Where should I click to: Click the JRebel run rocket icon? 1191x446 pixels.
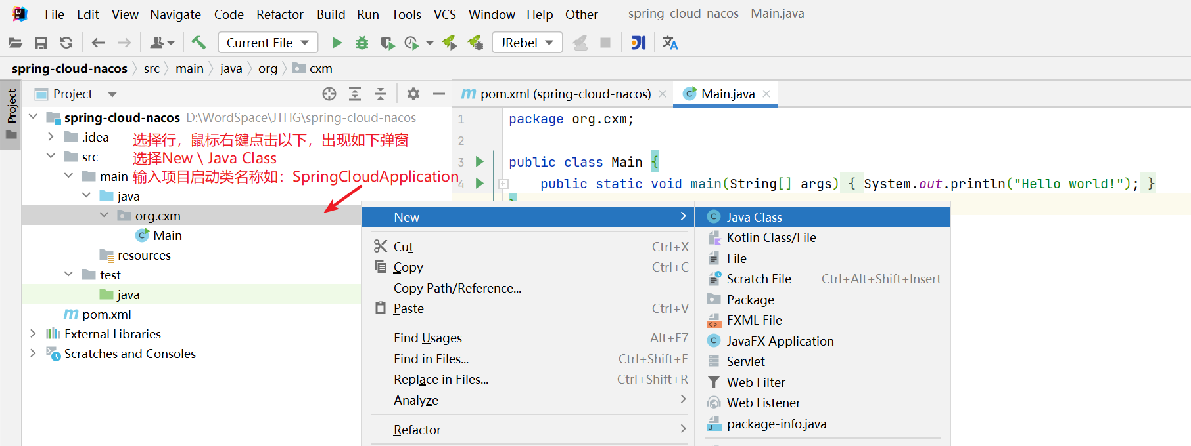[x=450, y=43]
